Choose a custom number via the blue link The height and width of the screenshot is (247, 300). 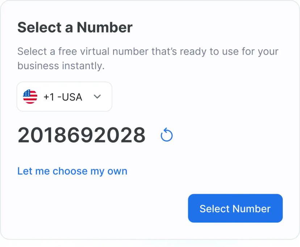tap(72, 171)
